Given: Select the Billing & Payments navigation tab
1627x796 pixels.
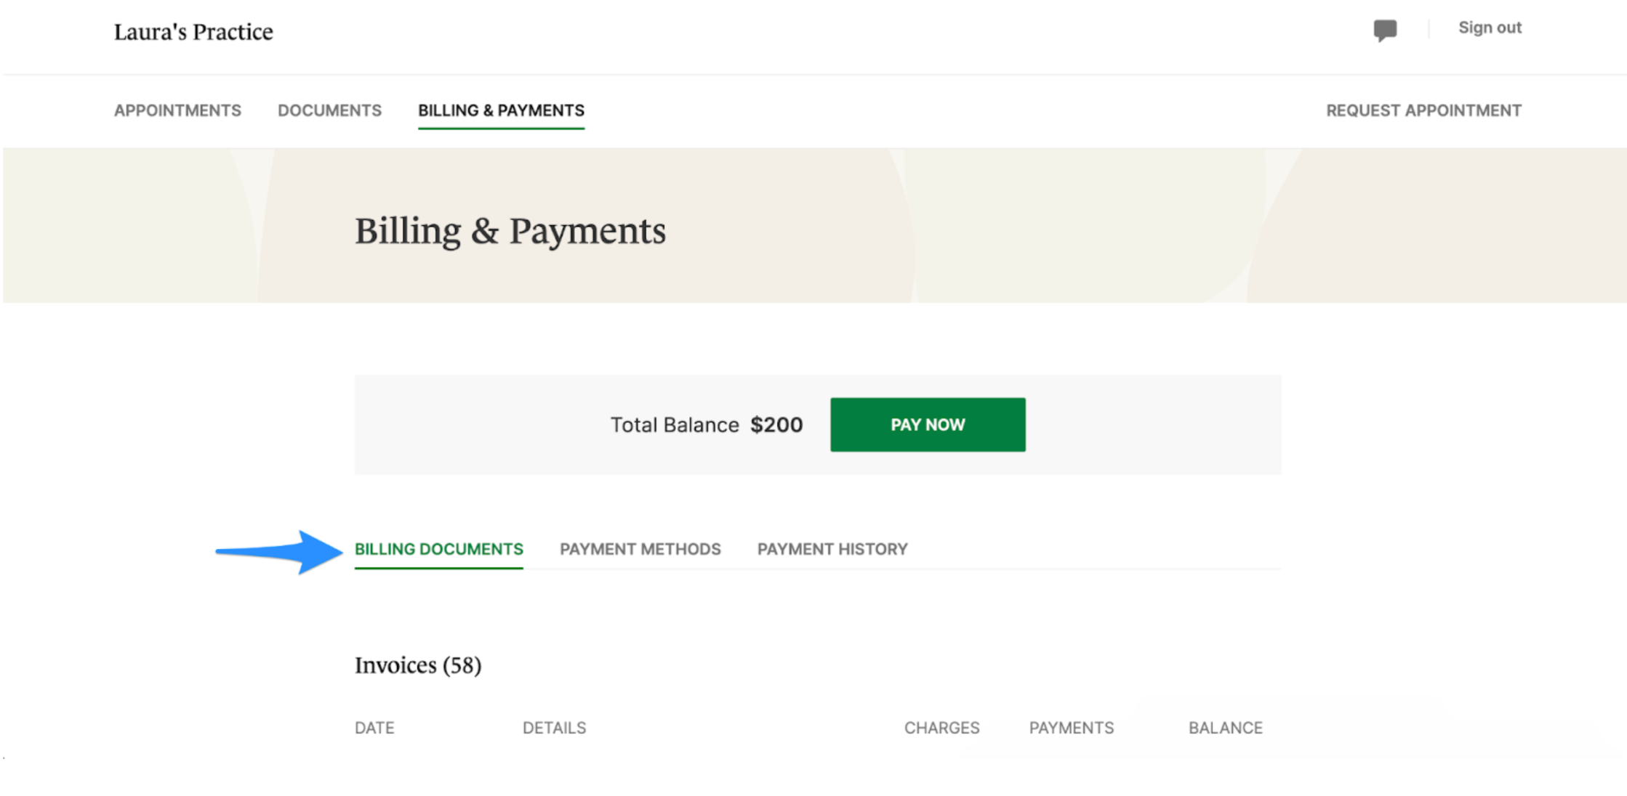Looking at the screenshot, I should coord(501,110).
